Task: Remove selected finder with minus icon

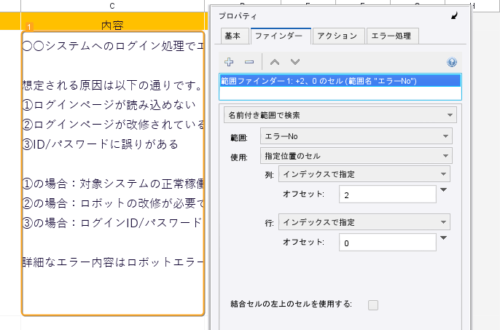Action: click(249, 62)
